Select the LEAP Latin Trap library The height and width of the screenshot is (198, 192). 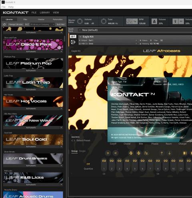[x=33, y=82]
